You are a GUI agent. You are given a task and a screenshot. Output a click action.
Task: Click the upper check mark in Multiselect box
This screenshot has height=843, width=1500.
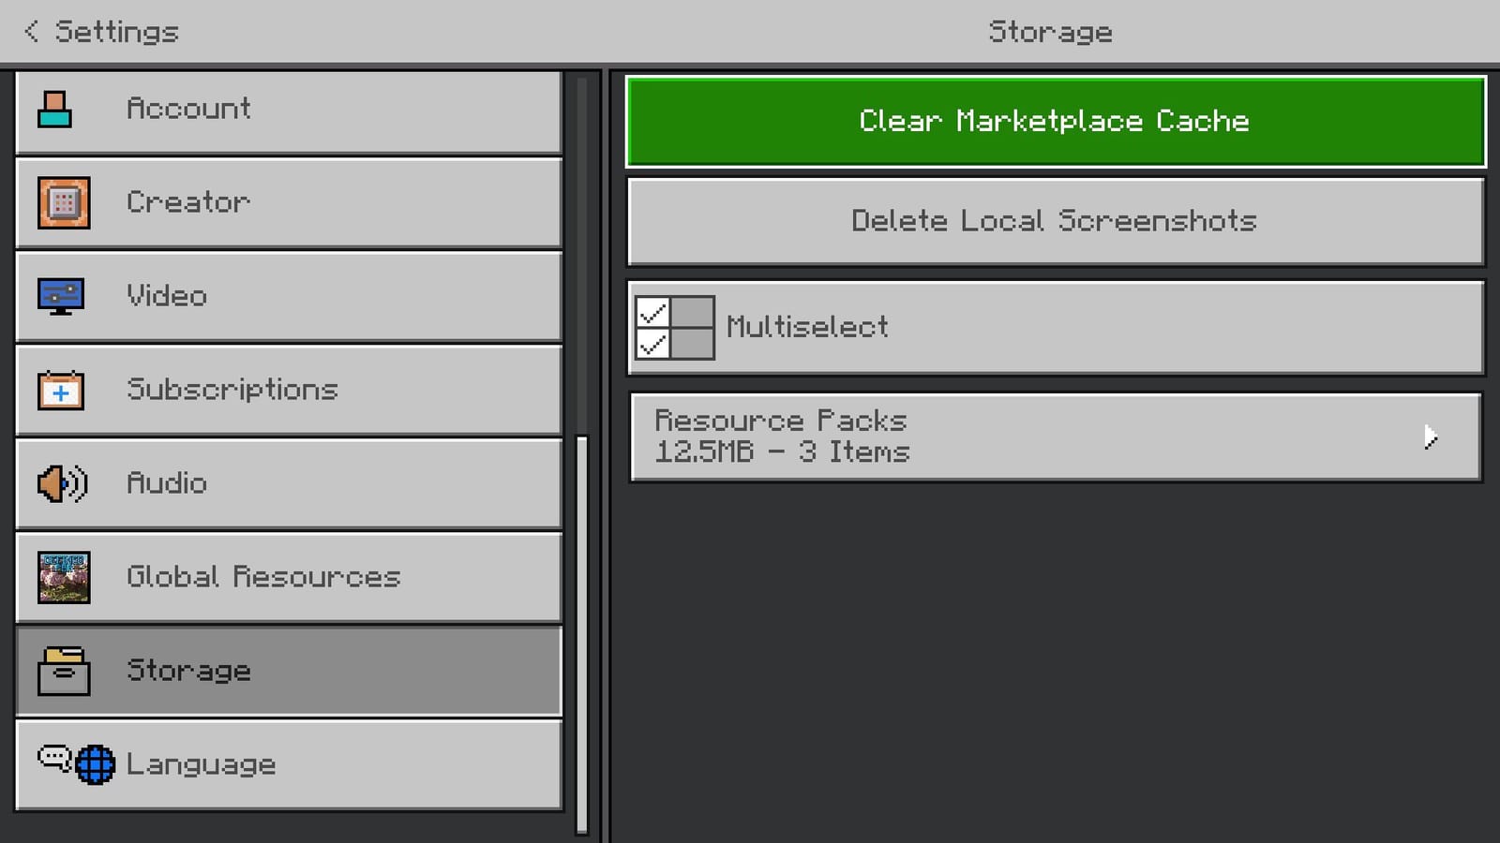click(653, 309)
